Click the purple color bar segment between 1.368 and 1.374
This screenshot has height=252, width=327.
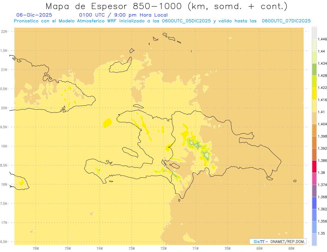314,191
